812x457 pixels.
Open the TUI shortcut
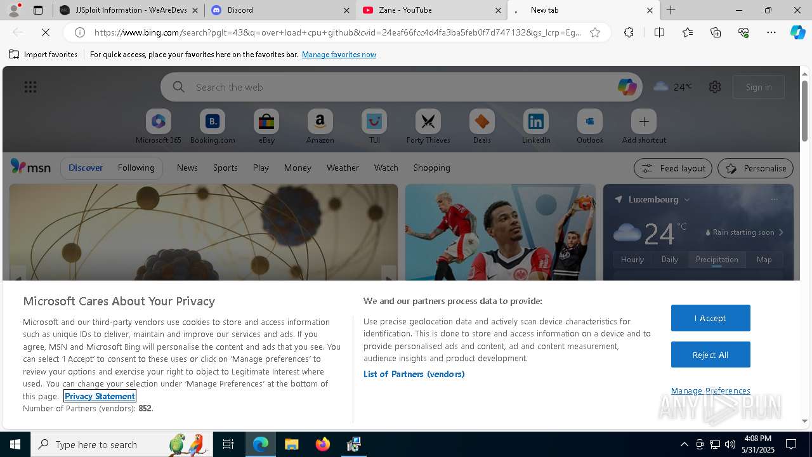[x=374, y=126]
